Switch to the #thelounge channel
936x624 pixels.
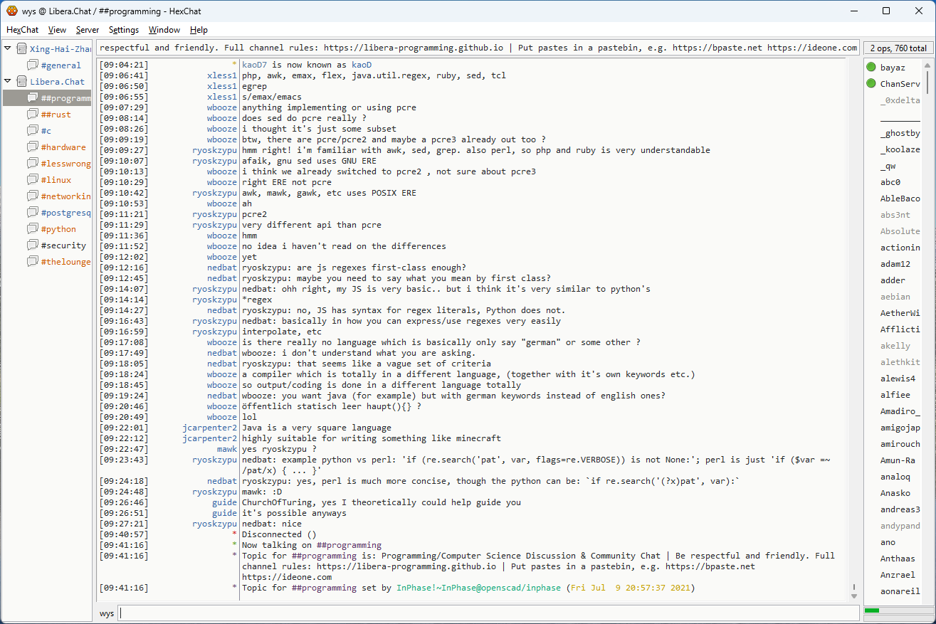click(x=65, y=262)
